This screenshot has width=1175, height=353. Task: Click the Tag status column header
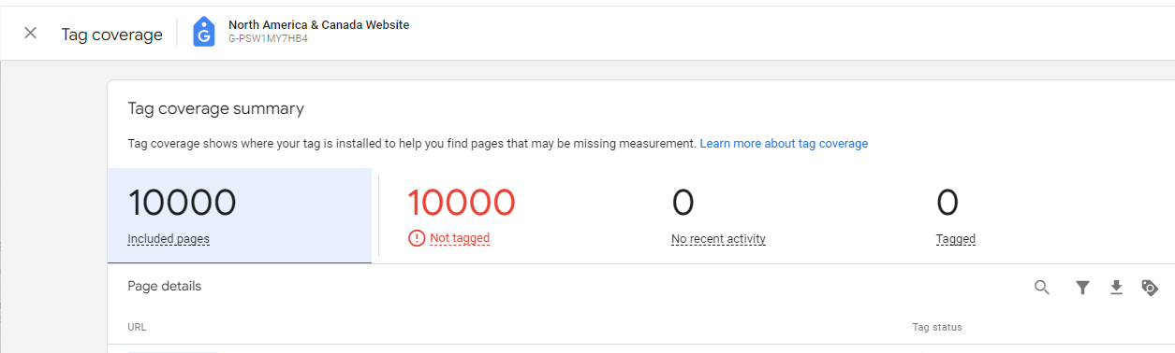937,327
